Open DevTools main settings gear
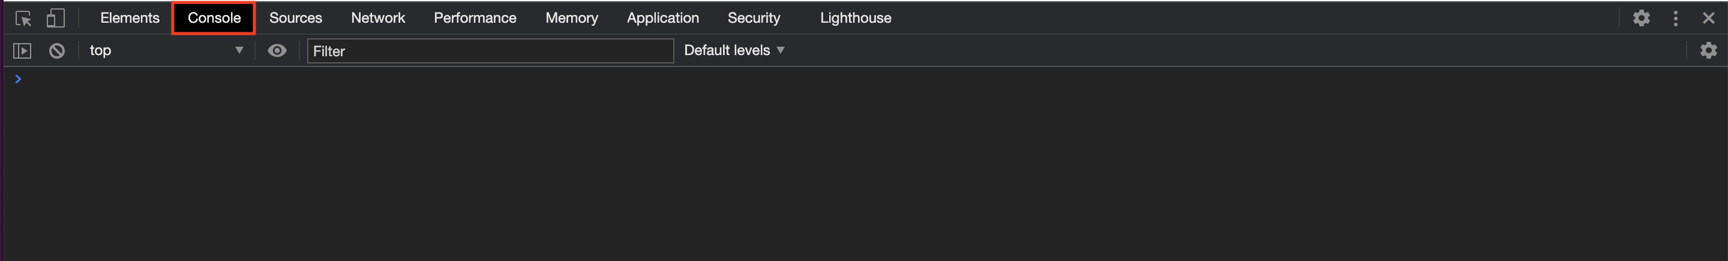Viewport: 1728px width, 261px height. click(1641, 18)
